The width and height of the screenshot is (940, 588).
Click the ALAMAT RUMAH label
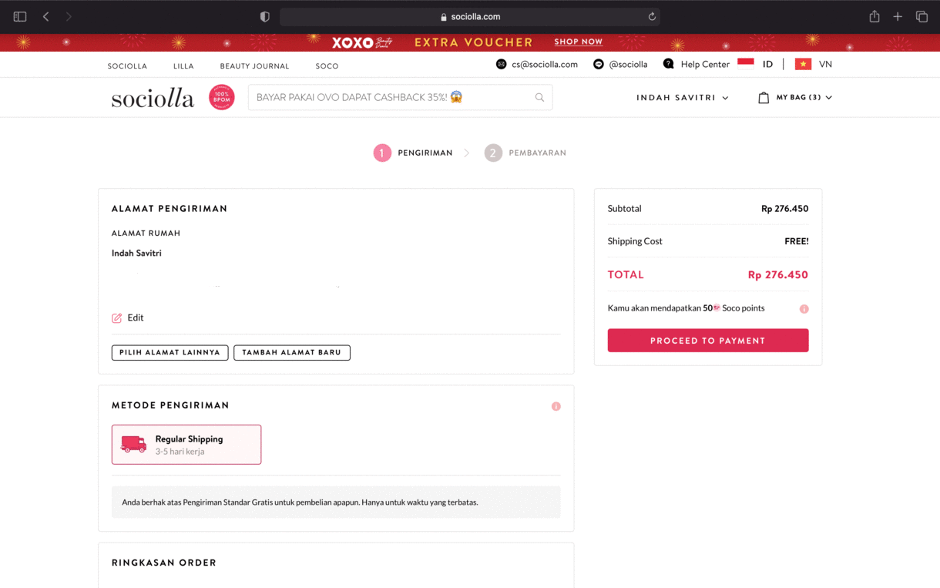146,234
